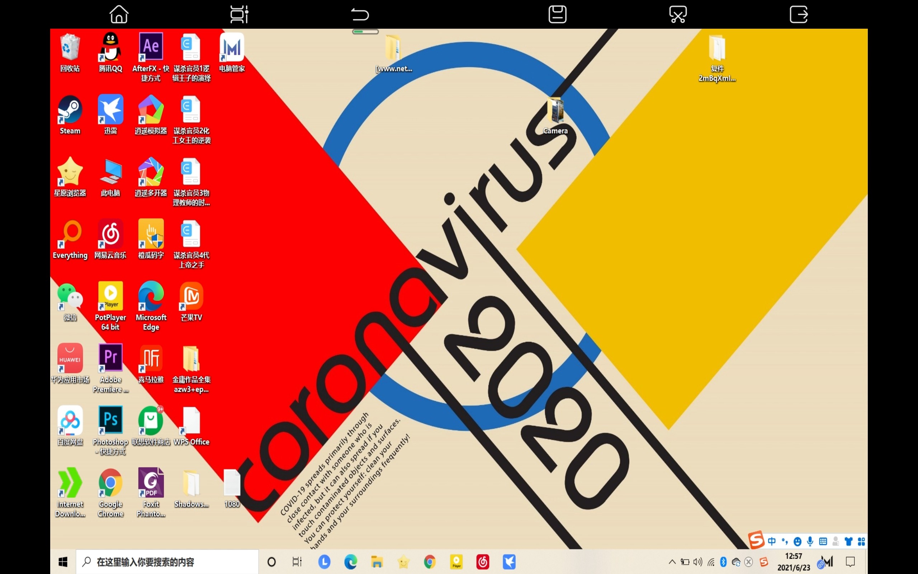Launch Photoshop shortcut on desktop
Screen dimensions: 918x574
[x=110, y=420]
